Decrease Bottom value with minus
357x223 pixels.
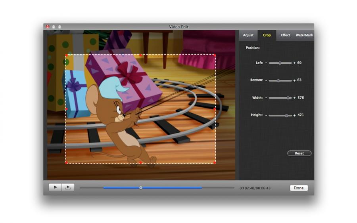[x=266, y=80]
